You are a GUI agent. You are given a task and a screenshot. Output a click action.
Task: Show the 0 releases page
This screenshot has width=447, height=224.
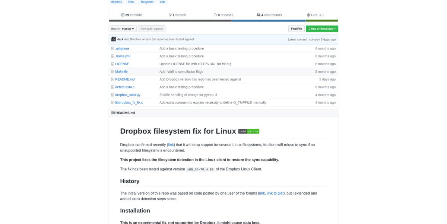223,15
